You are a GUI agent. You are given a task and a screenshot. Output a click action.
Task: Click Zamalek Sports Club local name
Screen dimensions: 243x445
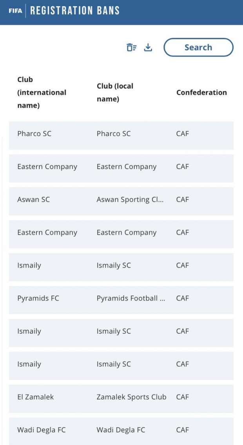[x=131, y=397]
